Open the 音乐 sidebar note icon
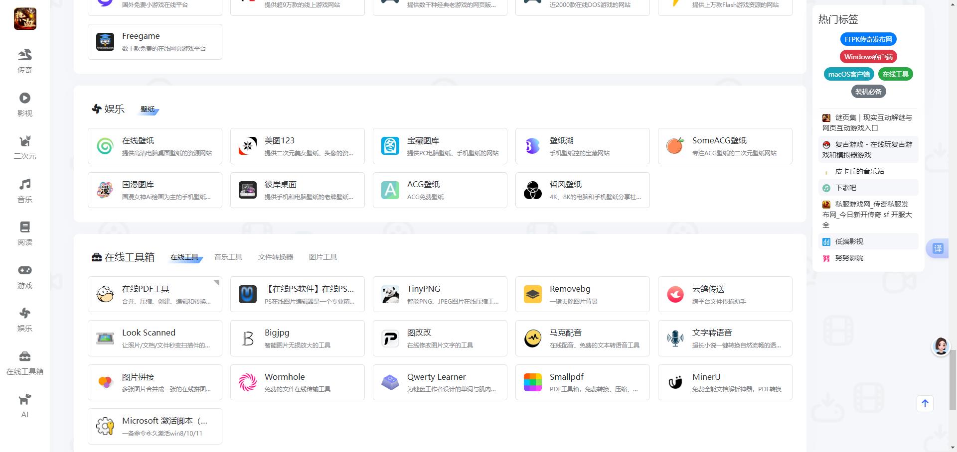The height and width of the screenshot is (452, 957). click(x=25, y=184)
